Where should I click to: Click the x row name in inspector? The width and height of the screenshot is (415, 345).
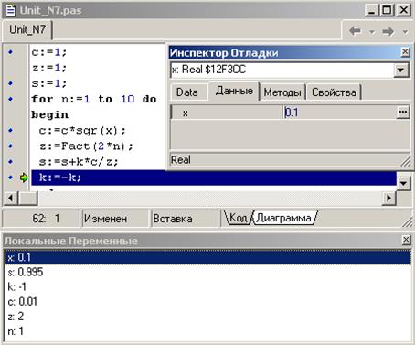[x=227, y=113]
